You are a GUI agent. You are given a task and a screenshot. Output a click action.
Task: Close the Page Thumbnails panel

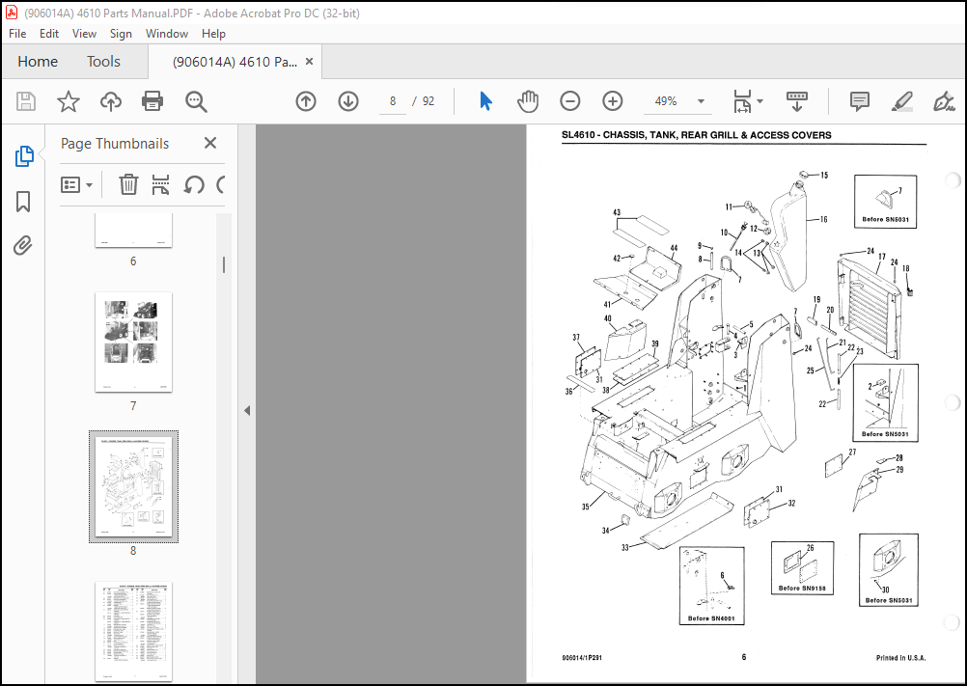210,143
